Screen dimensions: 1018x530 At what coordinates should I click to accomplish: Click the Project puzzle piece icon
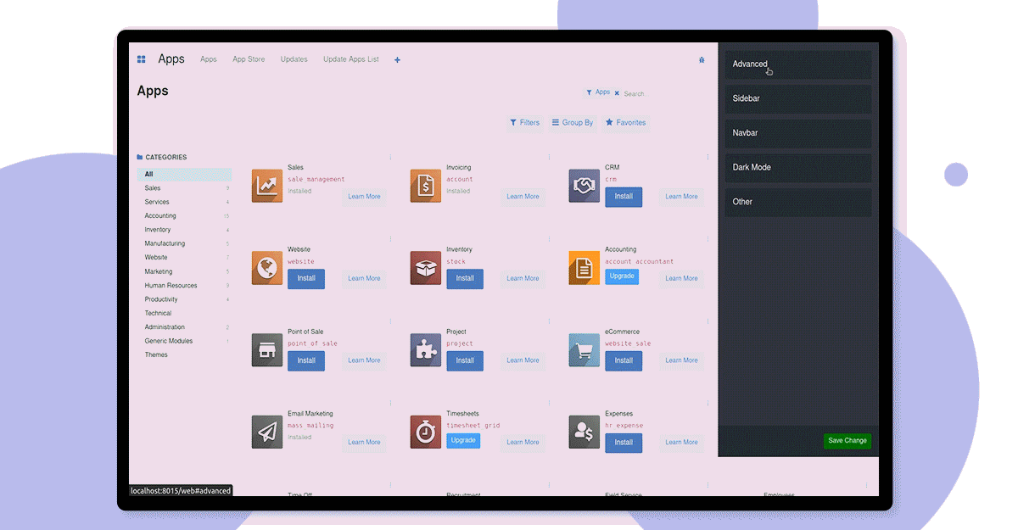pos(426,350)
